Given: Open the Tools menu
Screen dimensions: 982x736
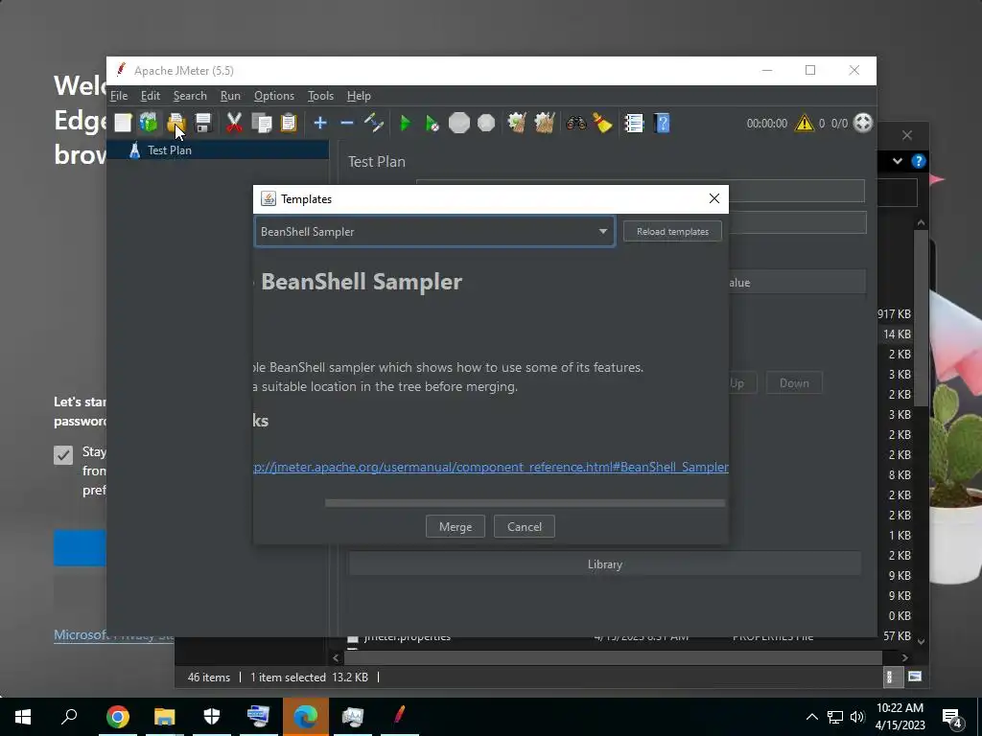Looking at the screenshot, I should click(x=320, y=96).
